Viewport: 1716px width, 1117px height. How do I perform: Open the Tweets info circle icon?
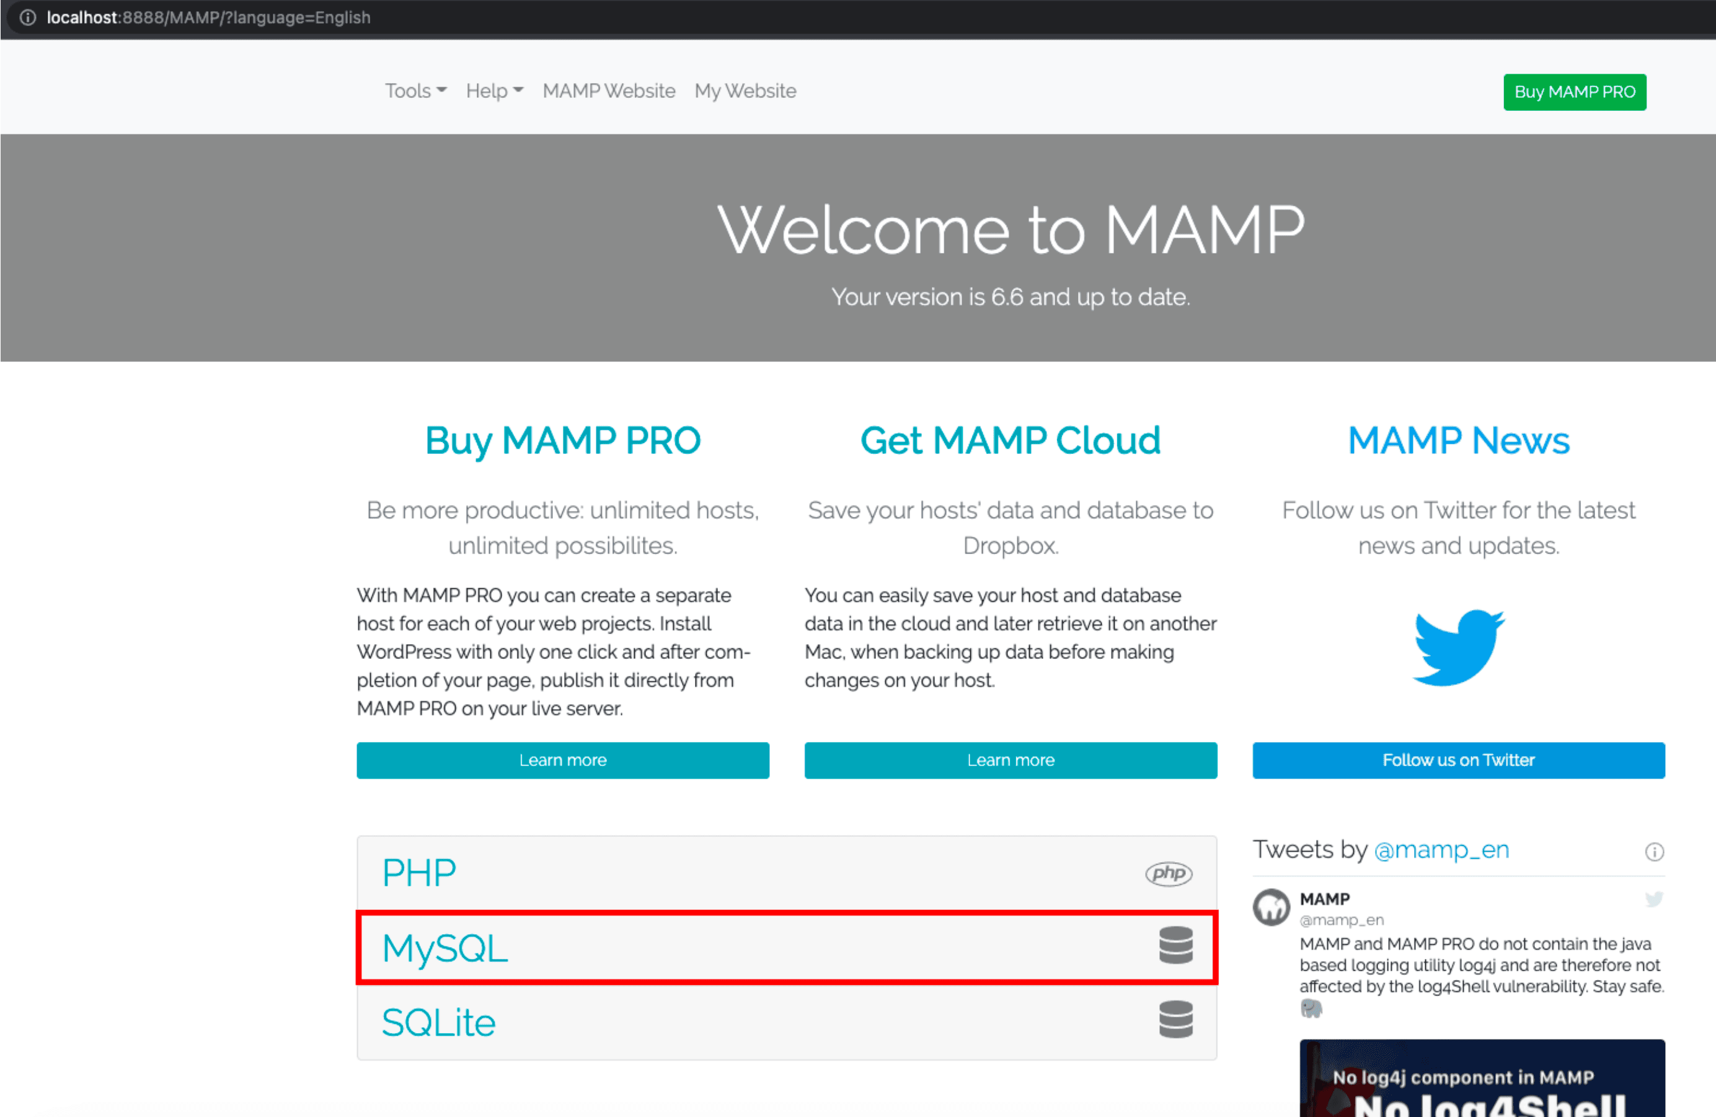[1654, 852]
